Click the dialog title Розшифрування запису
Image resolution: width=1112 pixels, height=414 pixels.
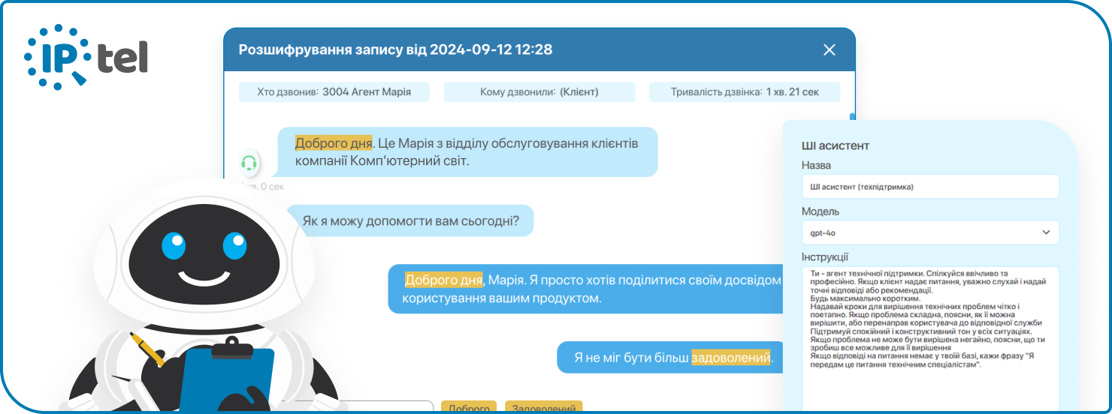pyautogui.click(x=395, y=50)
